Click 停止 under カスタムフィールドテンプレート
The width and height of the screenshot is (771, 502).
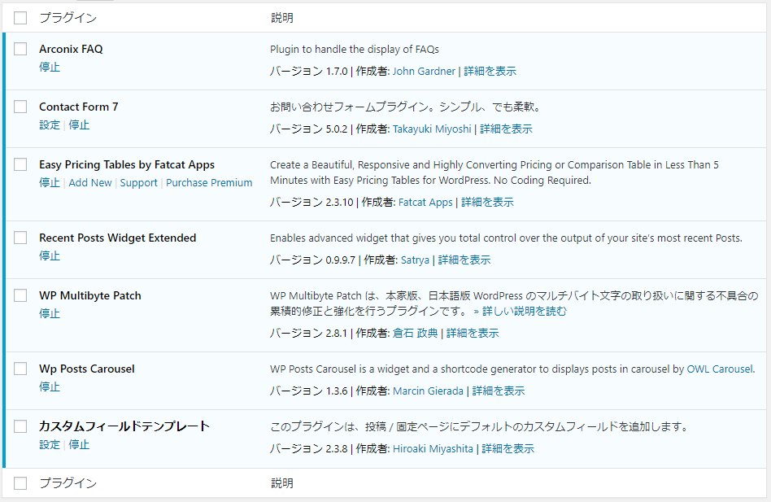point(79,444)
